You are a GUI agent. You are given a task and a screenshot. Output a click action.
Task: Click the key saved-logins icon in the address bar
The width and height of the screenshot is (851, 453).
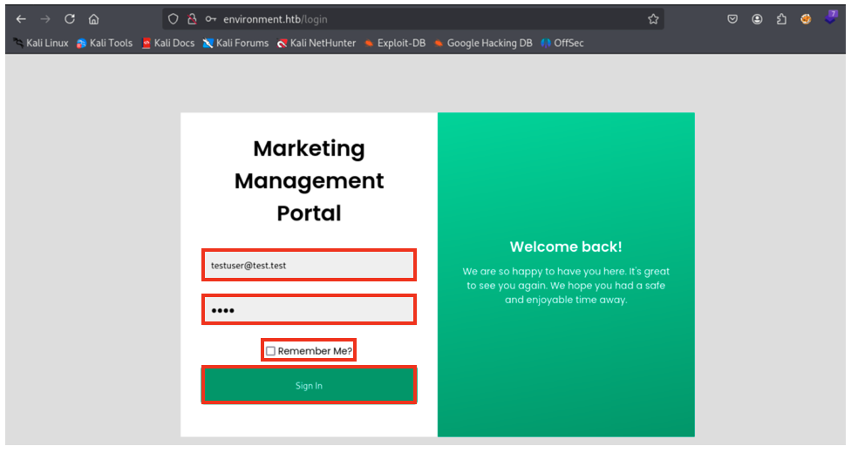[x=211, y=19]
